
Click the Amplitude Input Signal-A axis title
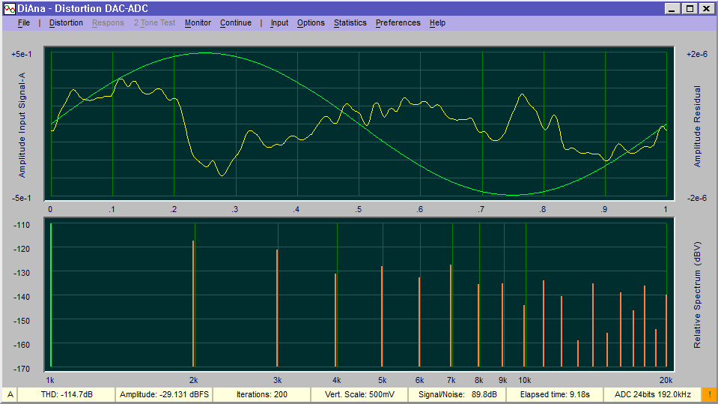(22, 125)
